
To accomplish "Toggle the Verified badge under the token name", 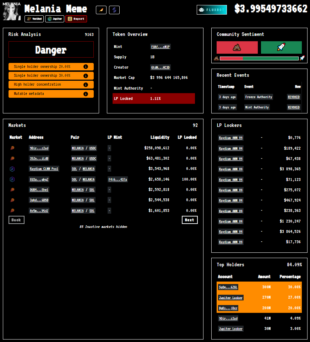I will point(34,18).
